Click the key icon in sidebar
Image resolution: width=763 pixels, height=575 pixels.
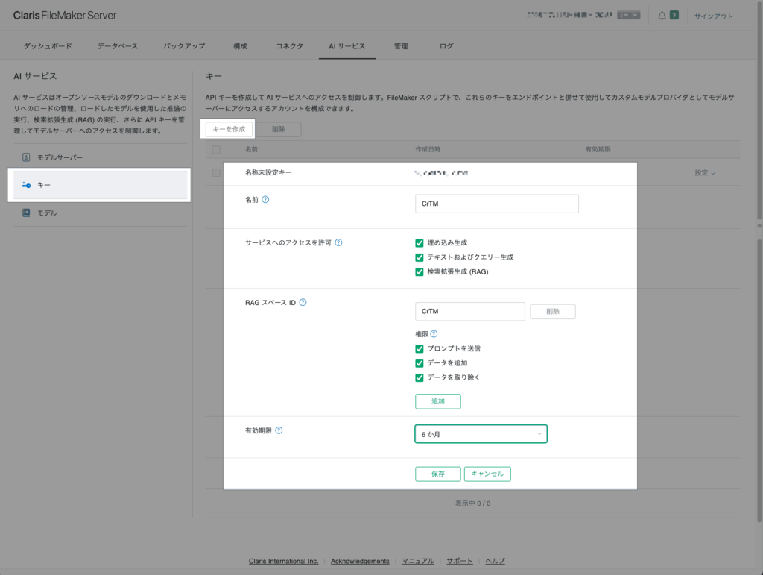coord(26,185)
